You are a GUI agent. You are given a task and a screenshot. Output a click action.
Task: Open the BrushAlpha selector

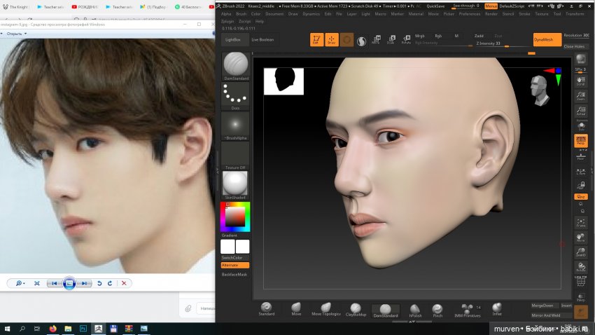point(235,126)
